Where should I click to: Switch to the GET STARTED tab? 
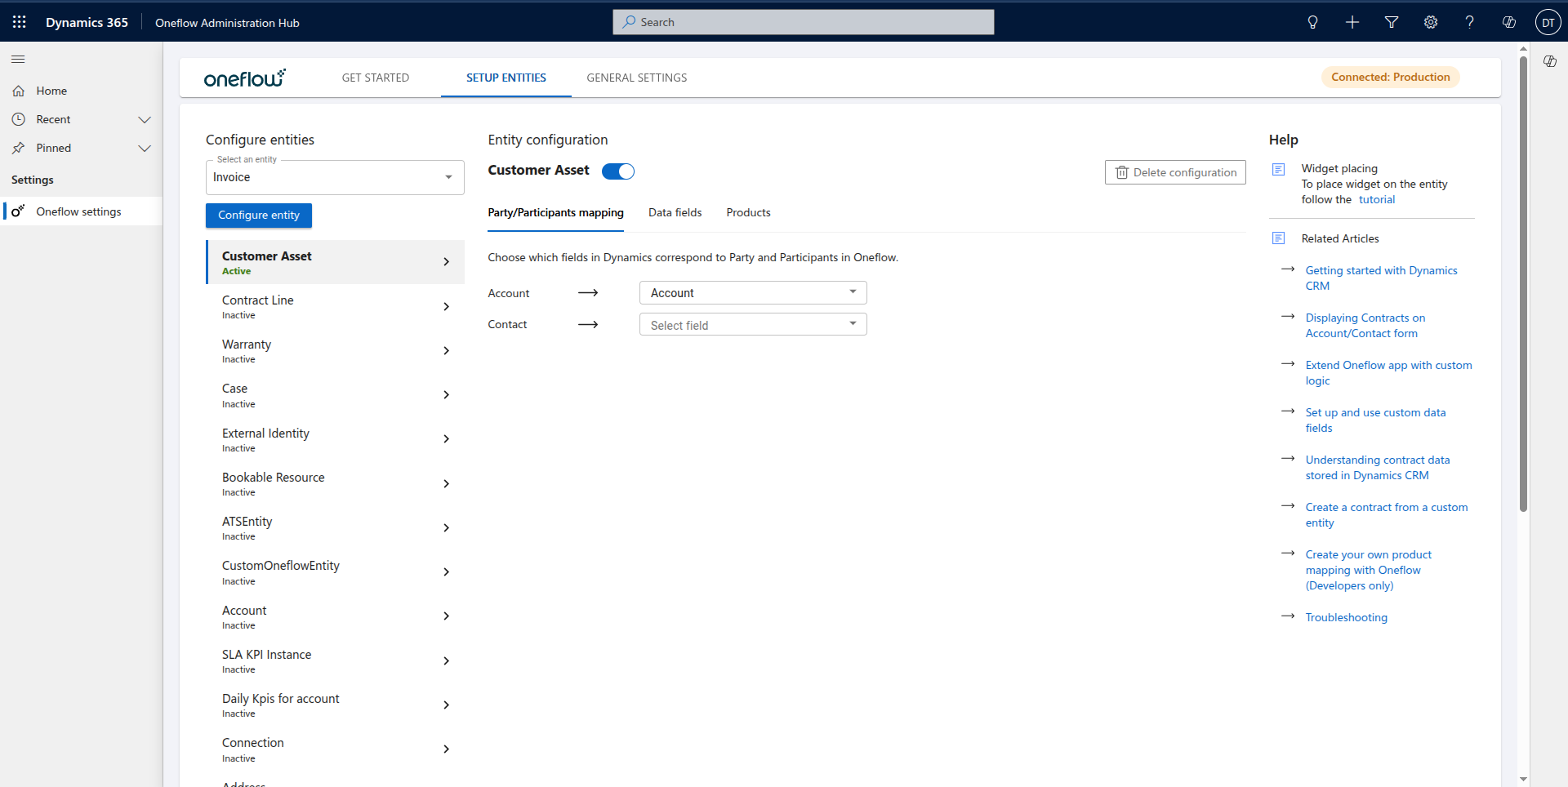(x=376, y=78)
